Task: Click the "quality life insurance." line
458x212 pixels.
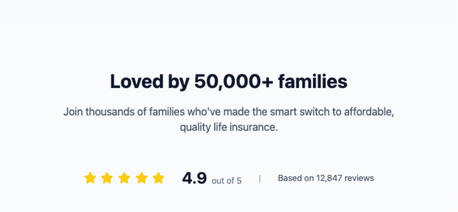Action: pyautogui.click(x=229, y=127)
